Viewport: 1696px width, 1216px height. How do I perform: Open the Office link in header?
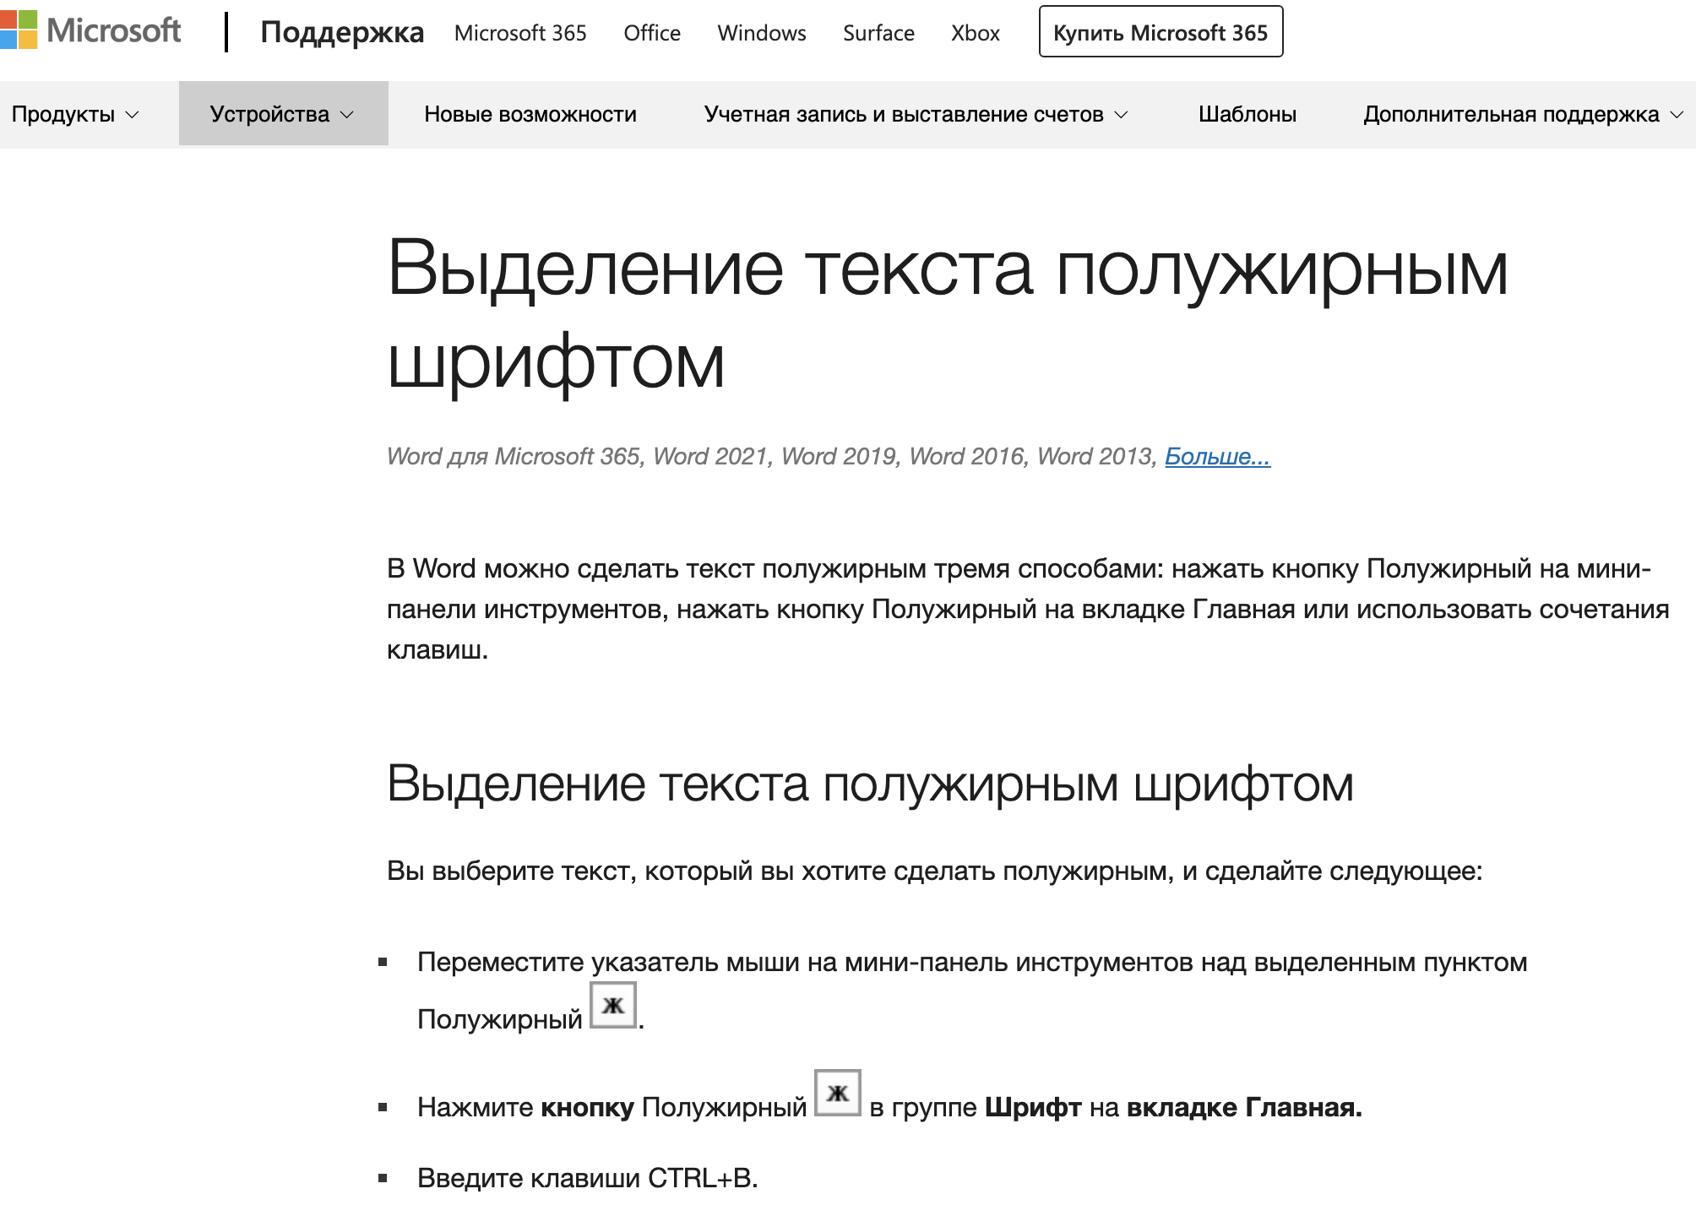[x=652, y=33]
